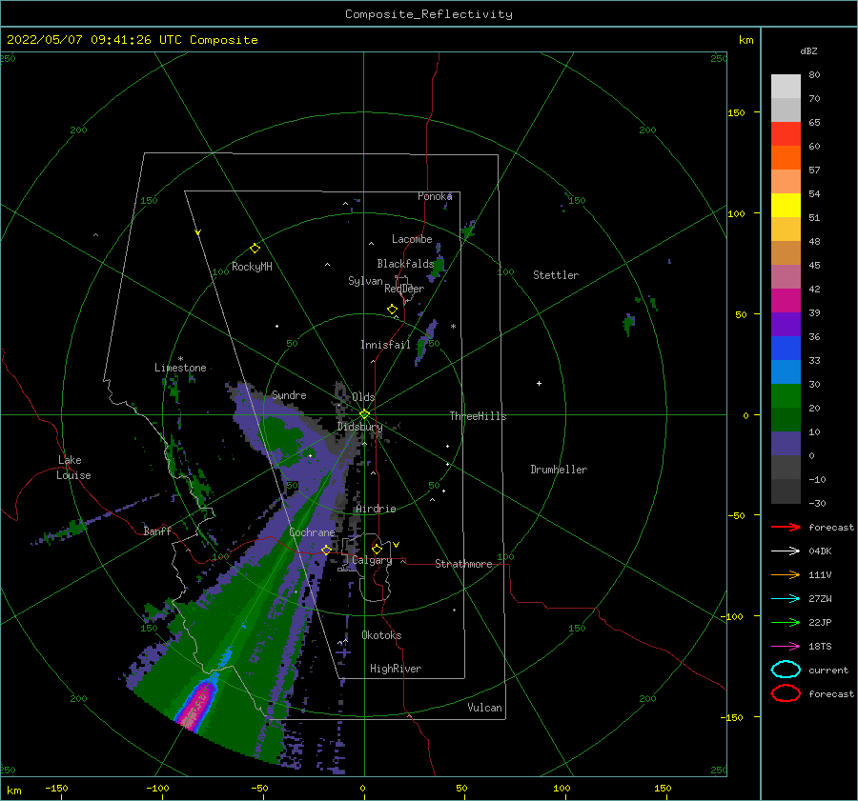Image resolution: width=858 pixels, height=801 pixels.
Task: Select the Ponoka label
Action: [x=435, y=196]
